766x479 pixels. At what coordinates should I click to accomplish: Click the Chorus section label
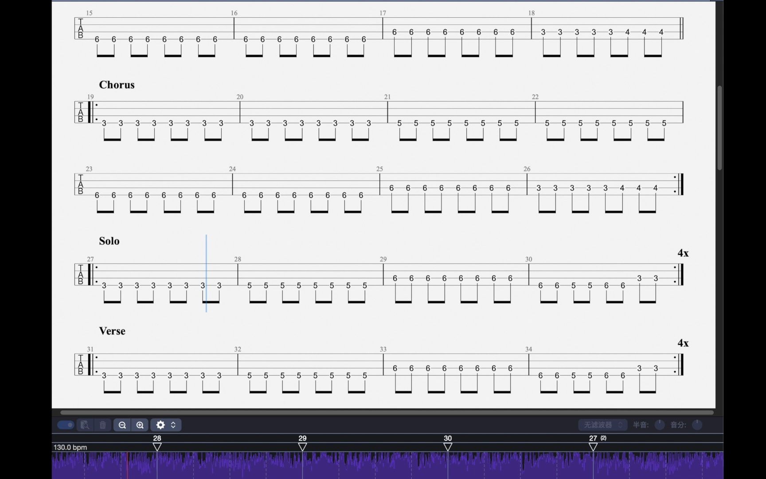(117, 85)
